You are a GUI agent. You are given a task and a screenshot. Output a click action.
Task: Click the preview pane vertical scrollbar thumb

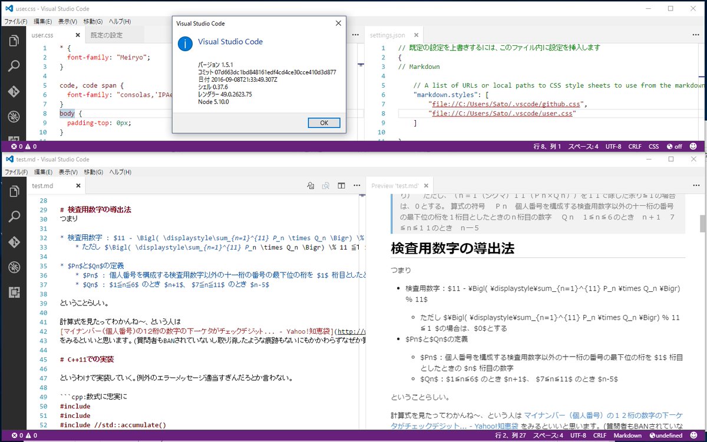702,224
